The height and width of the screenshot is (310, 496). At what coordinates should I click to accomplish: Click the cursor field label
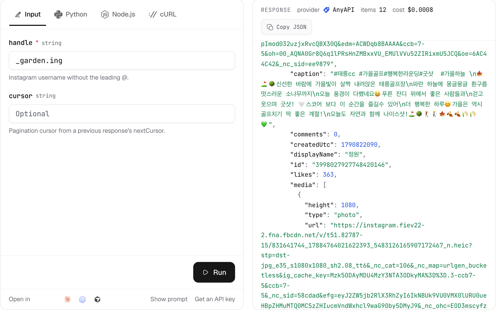[21, 96]
